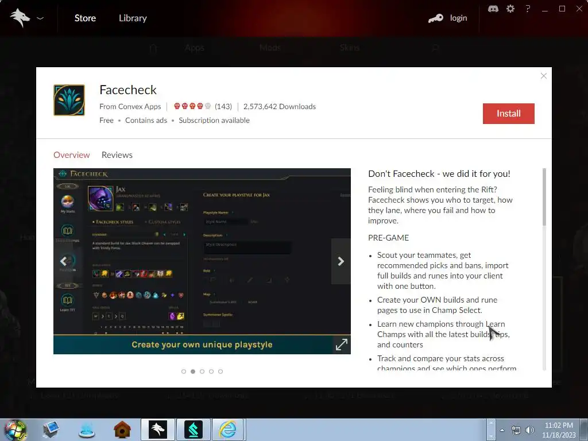Switch to the Reviews tab
588x441 pixels.
click(117, 155)
